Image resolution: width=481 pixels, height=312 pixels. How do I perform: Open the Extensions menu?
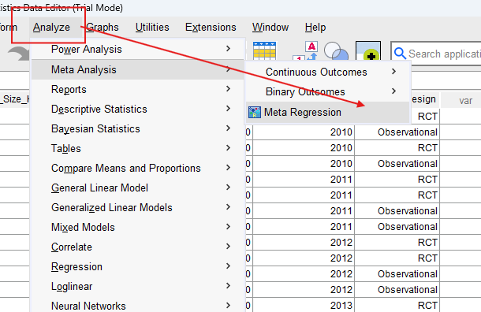211,28
